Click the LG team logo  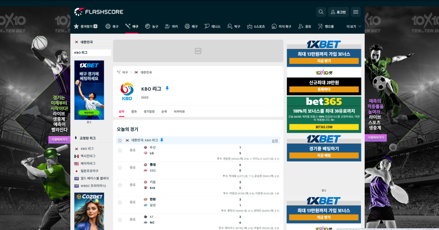[x=146, y=153]
